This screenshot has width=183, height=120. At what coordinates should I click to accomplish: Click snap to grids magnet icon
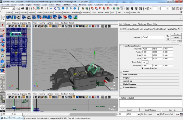coord(92,9)
